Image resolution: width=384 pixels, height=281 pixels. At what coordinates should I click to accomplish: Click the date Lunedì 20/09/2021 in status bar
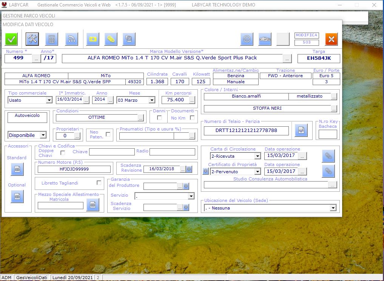coord(72,278)
